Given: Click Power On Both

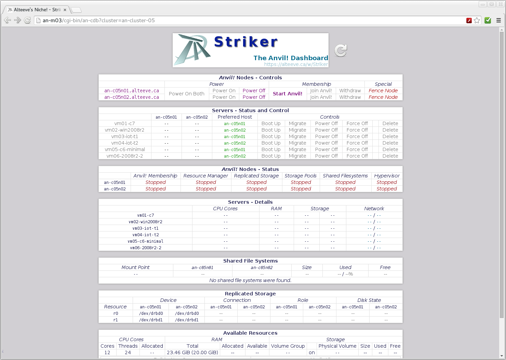Looking at the screenshot, I should point(187,94).
